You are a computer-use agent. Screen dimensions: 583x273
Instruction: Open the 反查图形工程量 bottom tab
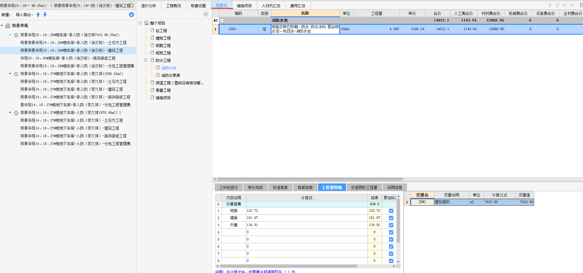click(364, 187)
